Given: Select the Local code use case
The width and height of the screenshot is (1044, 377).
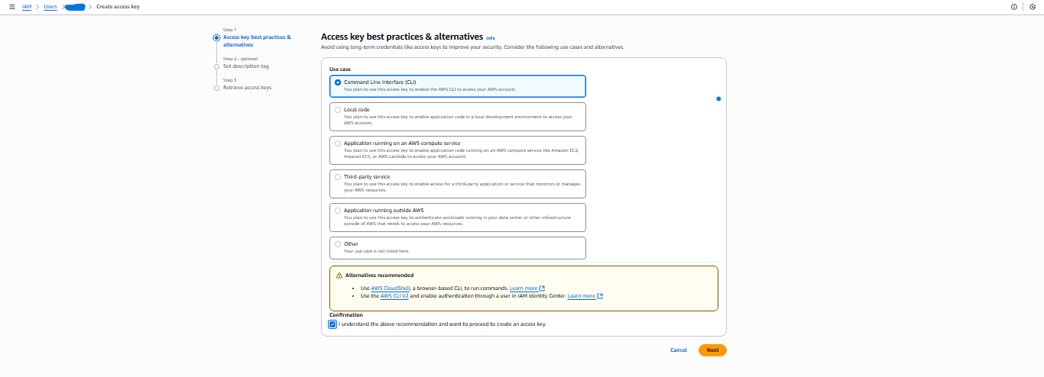Looking at the screenshot, I should pos(458,116).
